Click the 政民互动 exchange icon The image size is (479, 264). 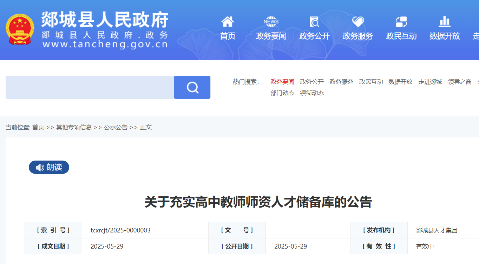coord(401,22)
